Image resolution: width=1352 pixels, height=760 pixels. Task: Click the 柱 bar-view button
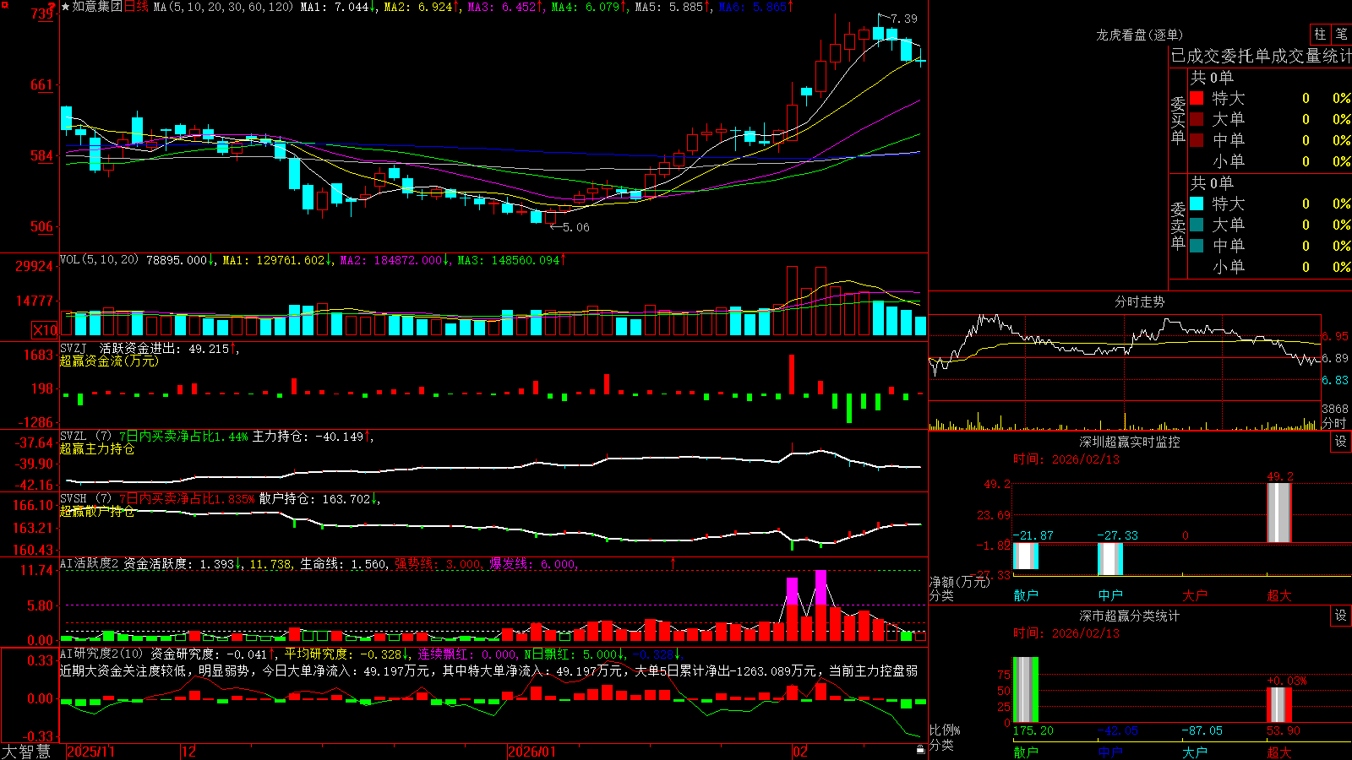click(x=1320, y=35)
